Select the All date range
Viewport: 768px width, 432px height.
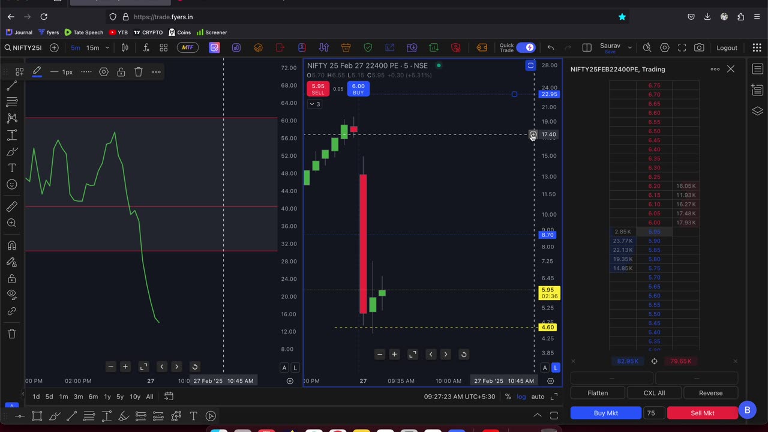tap(150, 397)
